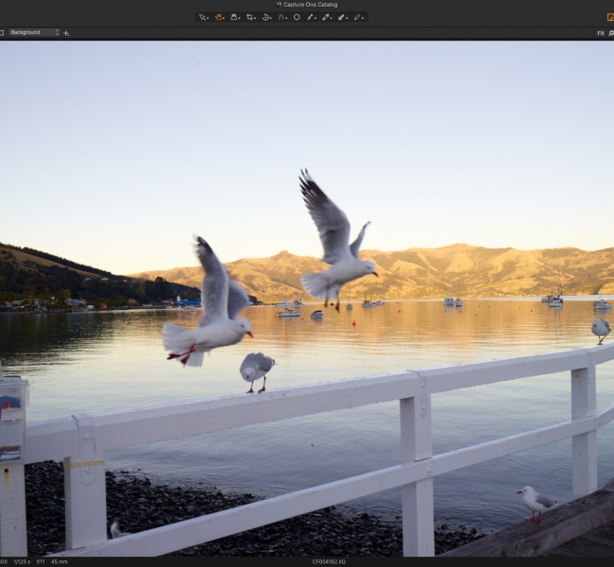Click the Fit zoom button
This screenshot has width=614, height=567.
click(600, 33)
